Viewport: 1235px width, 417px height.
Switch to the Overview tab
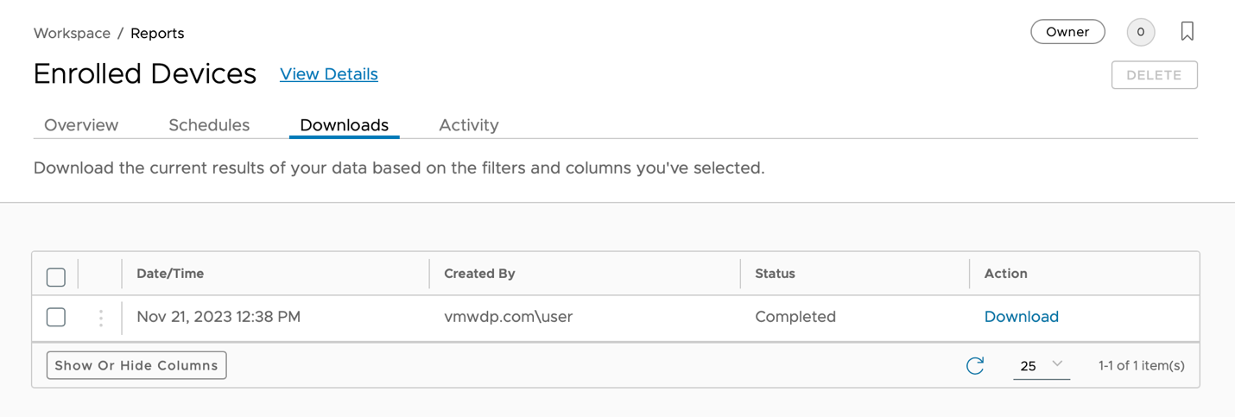click(x=81, y=125)
